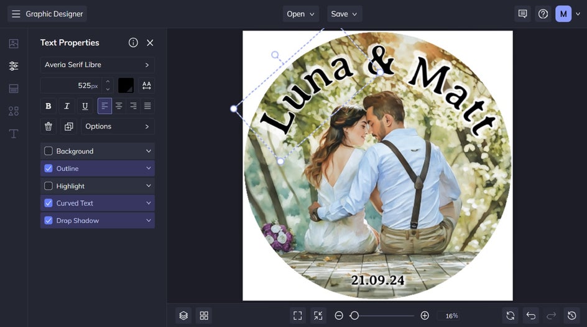
Task: Align text right
Action: pyautogui.click(x=133, y=106)
